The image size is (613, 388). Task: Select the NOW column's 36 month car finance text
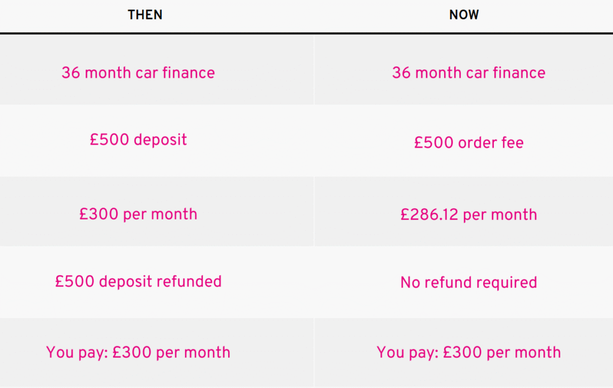point(469,73)
